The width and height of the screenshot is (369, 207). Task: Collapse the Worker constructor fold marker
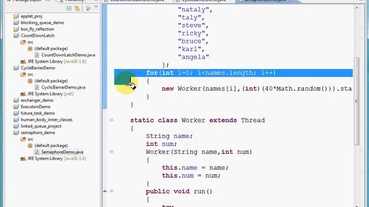pos(111,152)
